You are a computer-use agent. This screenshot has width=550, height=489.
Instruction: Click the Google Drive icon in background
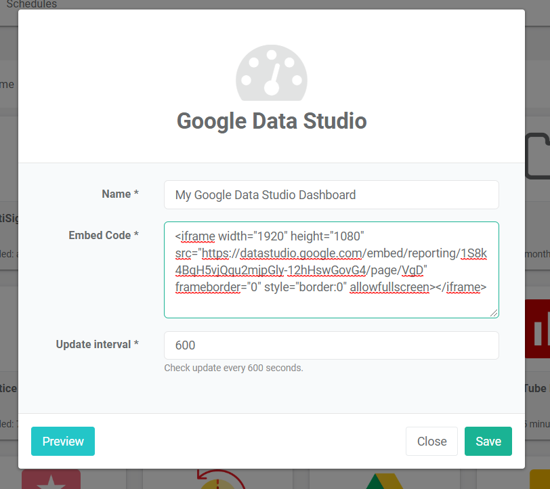coord(385,482)
